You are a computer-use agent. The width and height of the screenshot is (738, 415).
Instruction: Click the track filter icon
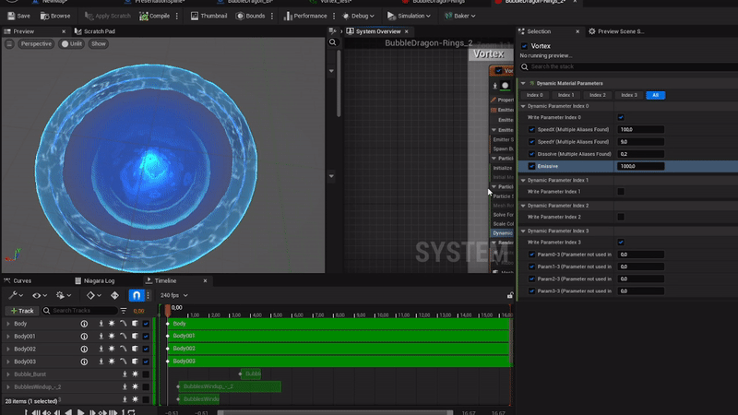pos(124,311)
